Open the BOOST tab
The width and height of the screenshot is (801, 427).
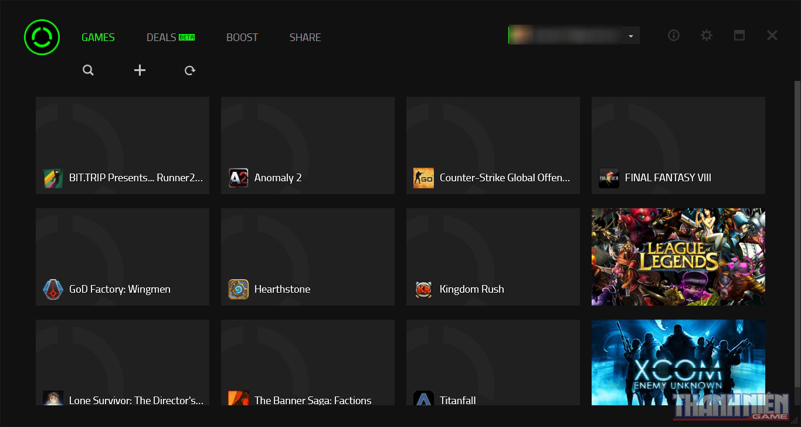[x=242, y=37]
